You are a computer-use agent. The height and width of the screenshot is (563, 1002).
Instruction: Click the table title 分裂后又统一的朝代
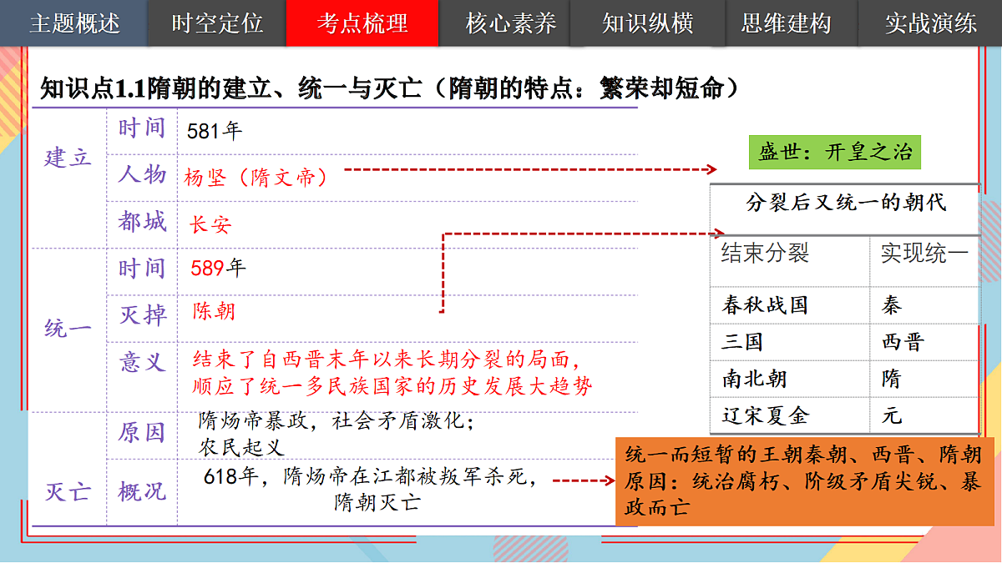pos(846,203)
